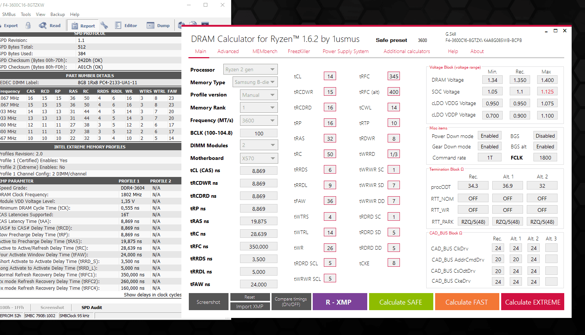
Task: Click the tWR value 26
Action: 330,248
